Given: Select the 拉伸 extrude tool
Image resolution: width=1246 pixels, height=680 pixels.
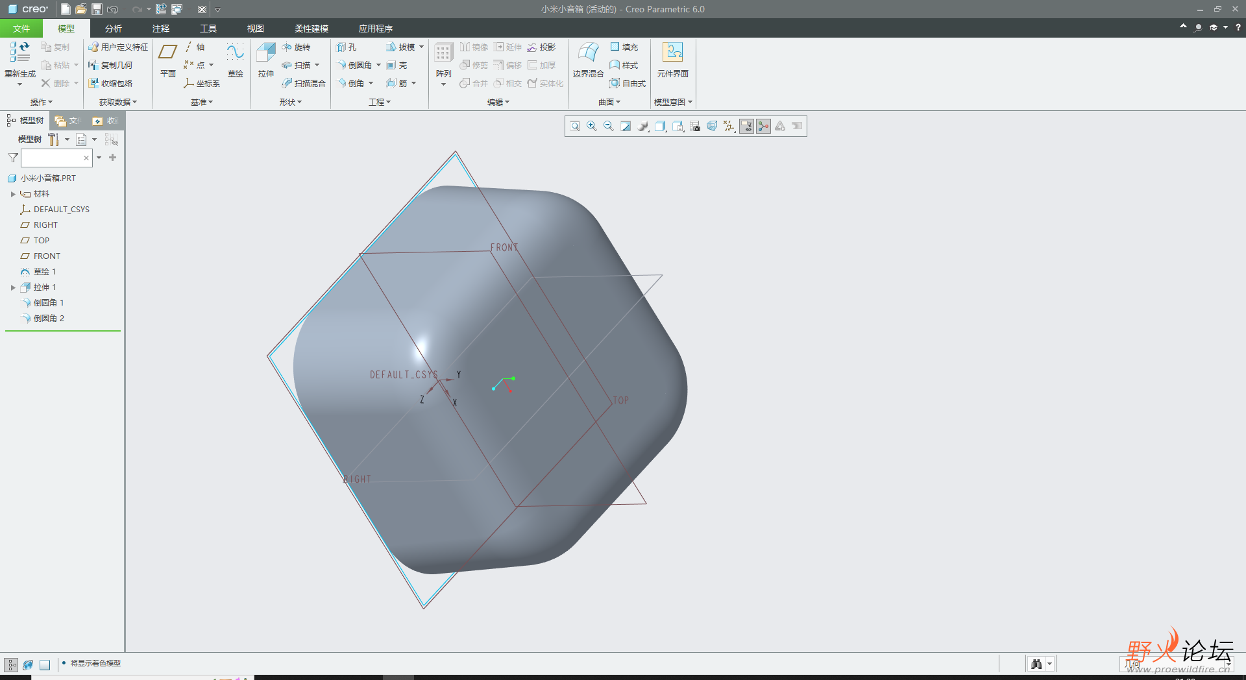Looking at the screenshot, I should (x=266, y=60).
